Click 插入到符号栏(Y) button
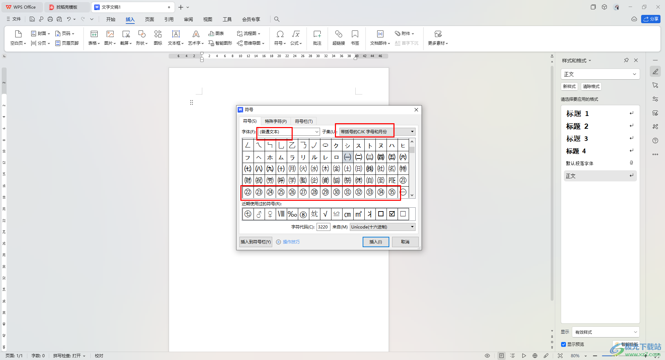Viewport: 665px width, 360px height. tap(256, 242)
